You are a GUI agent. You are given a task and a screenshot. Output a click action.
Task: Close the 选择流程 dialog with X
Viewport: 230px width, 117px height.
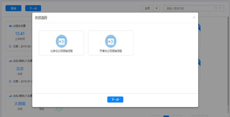tap(194, 18)
